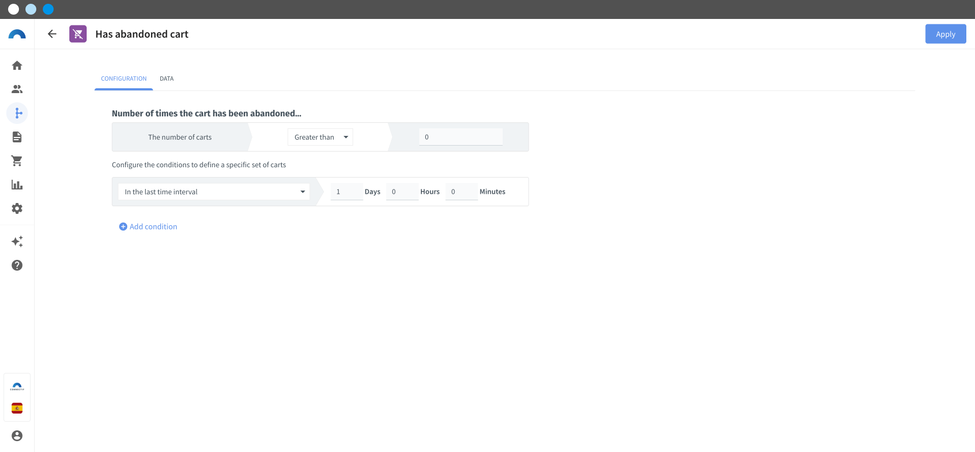Open the settings gear icon
Screen dimensions: 975x452
pyautogui.click(x=17, y=208)
